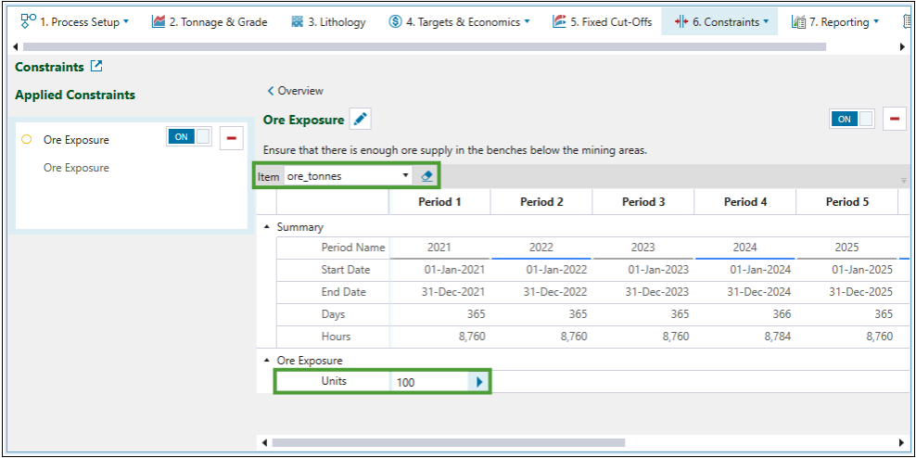Screen dimensions: 916x458
Task: Open the Constraints tab
Action: coord(719,22)
